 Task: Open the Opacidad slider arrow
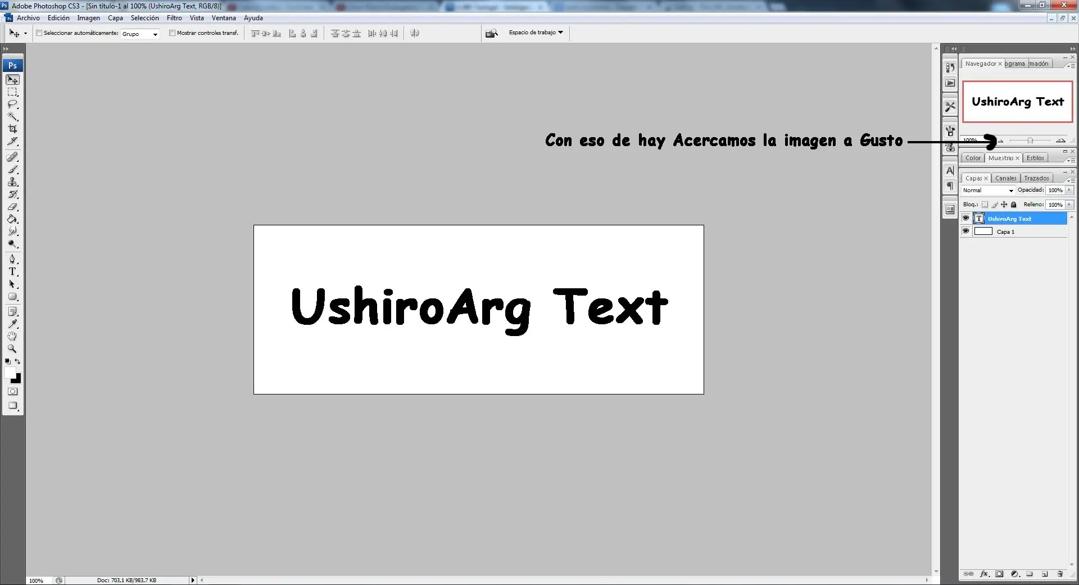point(1069,190)
